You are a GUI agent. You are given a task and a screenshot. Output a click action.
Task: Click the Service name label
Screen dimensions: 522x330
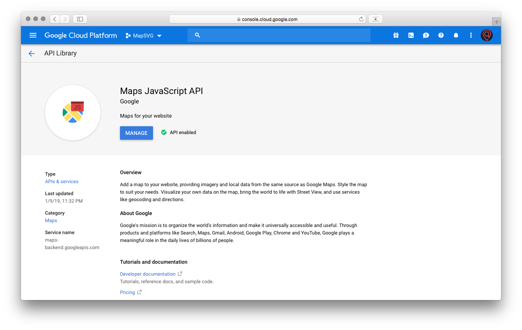click(x=60, y=233)
